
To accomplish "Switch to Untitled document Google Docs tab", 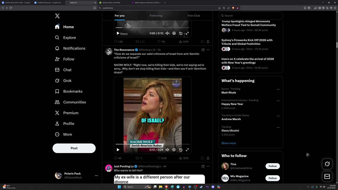I will [49, 3].
